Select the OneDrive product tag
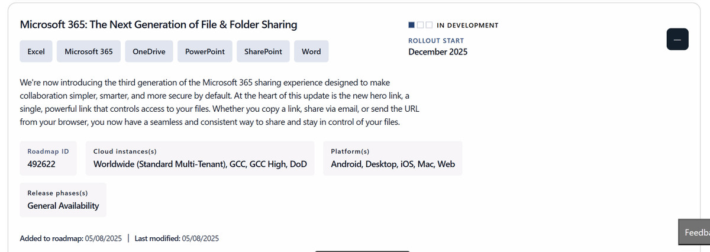Viewport: 710px width, 252px height. [149, 51]
